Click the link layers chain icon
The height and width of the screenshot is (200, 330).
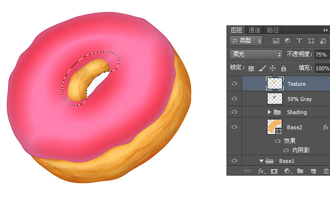[247, 171]
